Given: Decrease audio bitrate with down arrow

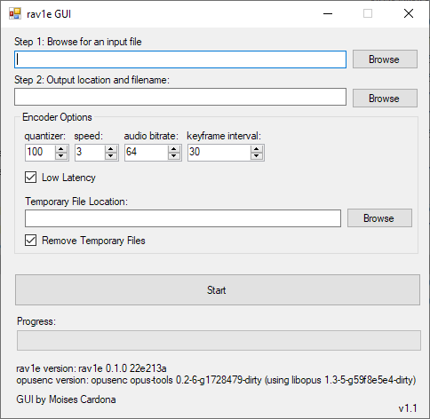Looking at the screenshot, I should [174, 156].
